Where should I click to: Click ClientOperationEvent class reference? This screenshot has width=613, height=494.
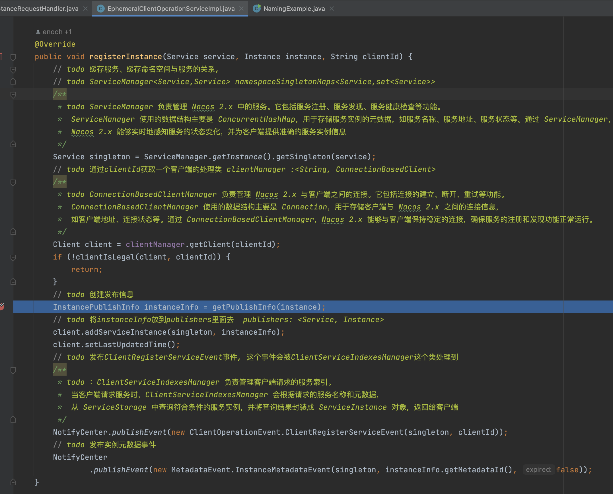(235, 432)
